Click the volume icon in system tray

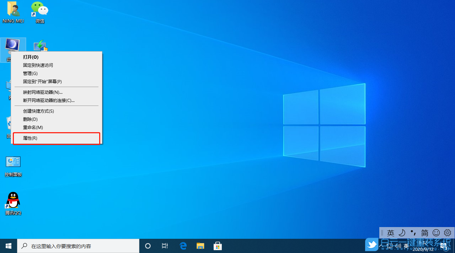[x=398, y=245]
